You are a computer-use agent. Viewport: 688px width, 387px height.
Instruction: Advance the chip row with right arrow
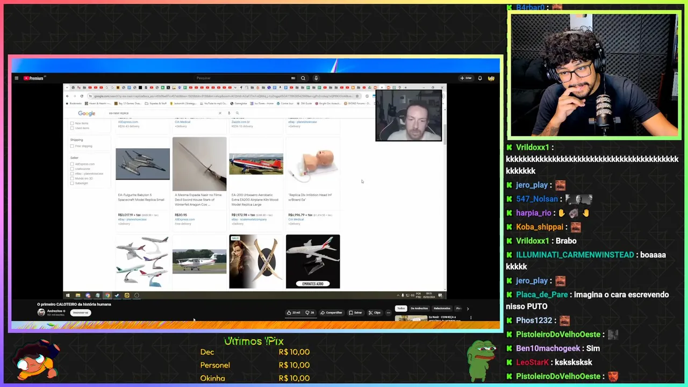tap(468, 309)
